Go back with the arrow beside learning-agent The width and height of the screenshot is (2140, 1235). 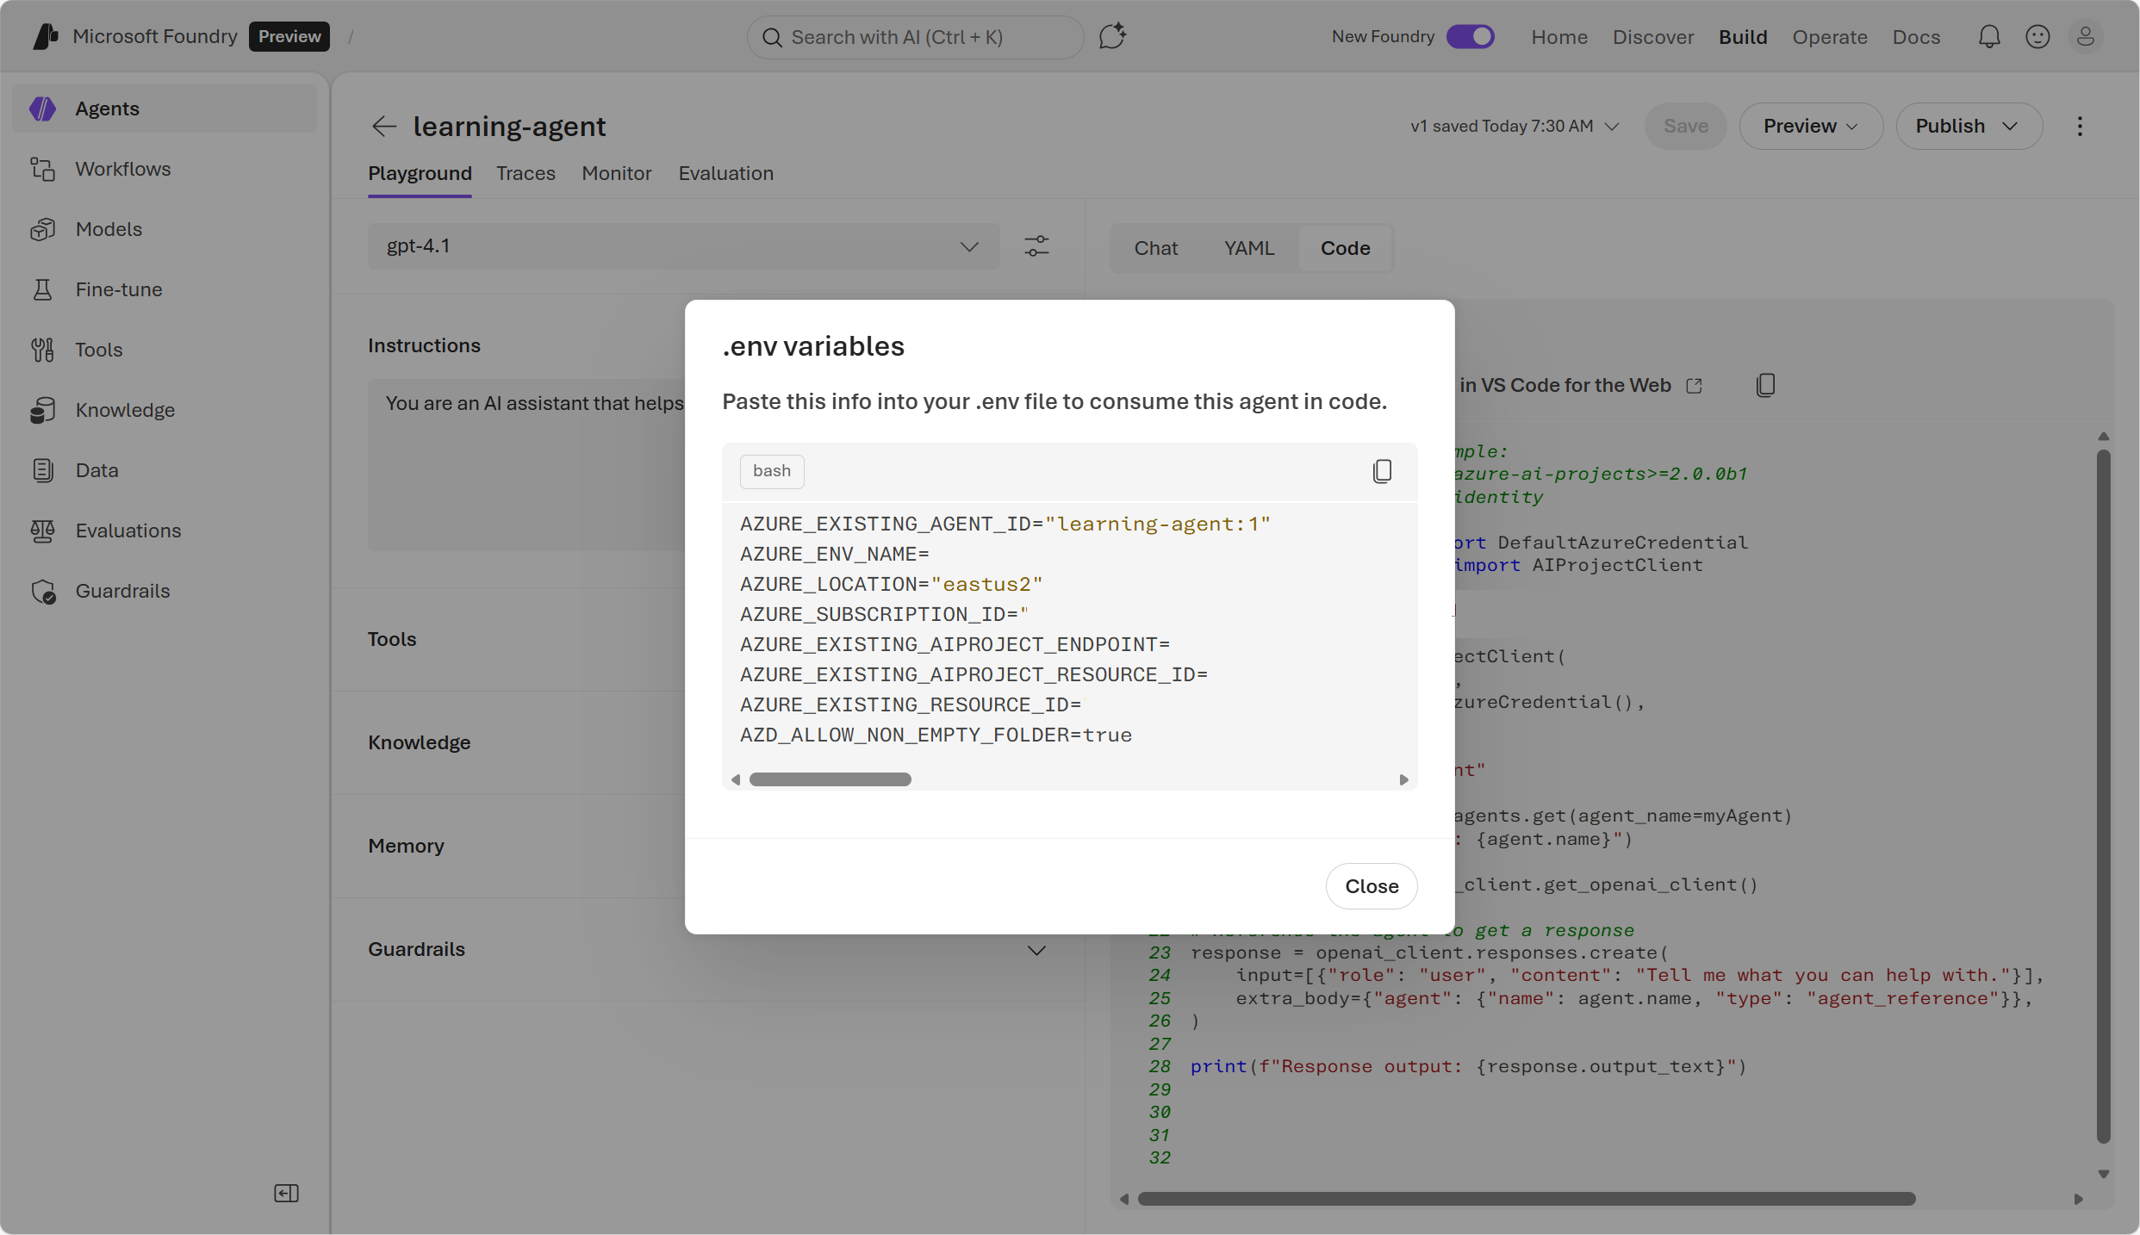coord(384,127)
